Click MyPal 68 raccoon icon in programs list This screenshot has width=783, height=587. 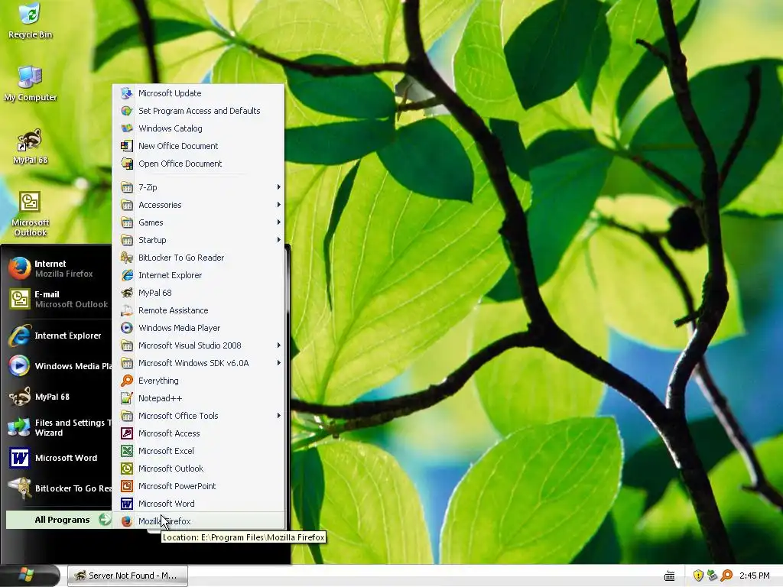127,293
